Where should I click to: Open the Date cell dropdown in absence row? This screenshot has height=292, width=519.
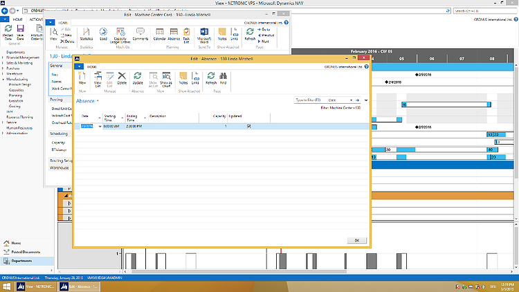pos(100,127)
